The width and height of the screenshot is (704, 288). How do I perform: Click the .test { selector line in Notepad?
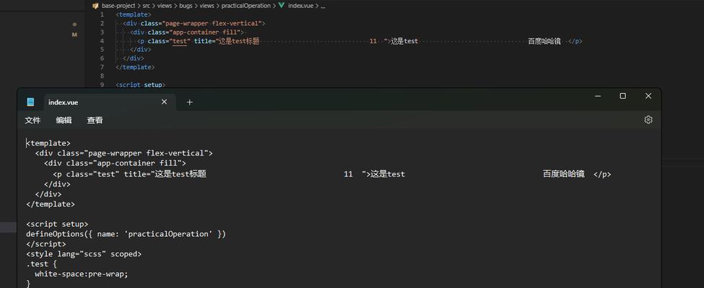pos(41,264)
